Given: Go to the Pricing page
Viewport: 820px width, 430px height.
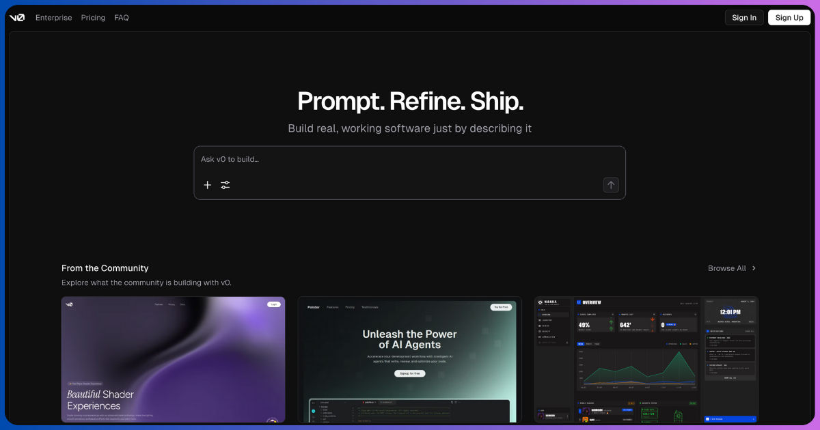Looking at the screenshot, I should 93,18.
